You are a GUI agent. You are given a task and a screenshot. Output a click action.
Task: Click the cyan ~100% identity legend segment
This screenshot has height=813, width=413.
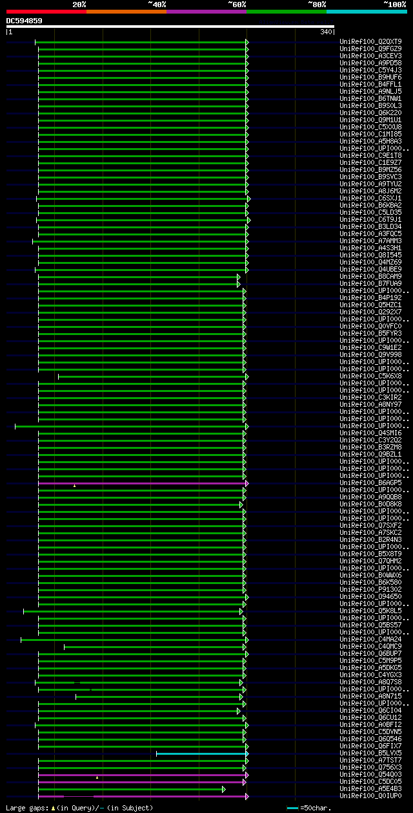[x=367, y=11]
